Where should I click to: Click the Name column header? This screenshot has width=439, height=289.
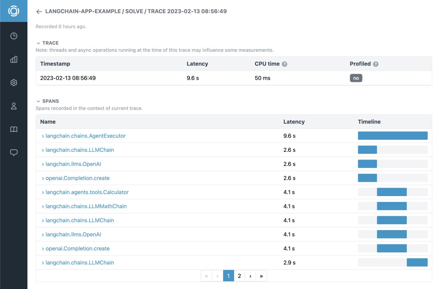(48, 122)
